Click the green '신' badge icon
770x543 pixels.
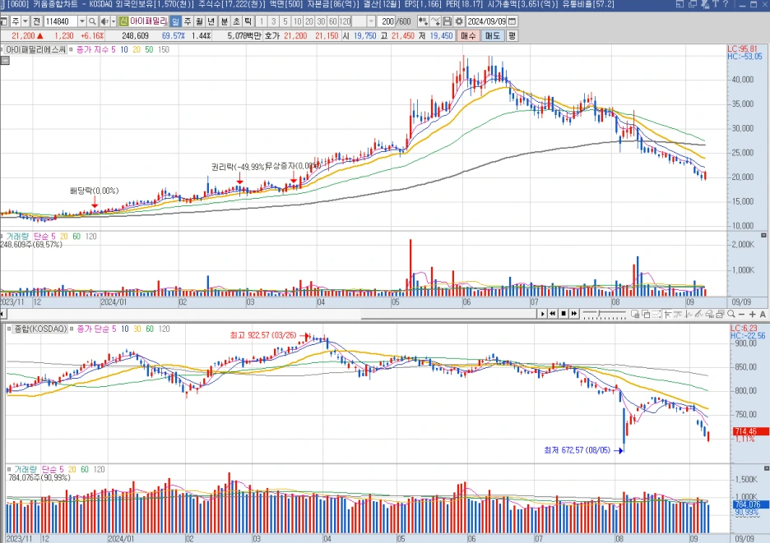tap(123, 21)
